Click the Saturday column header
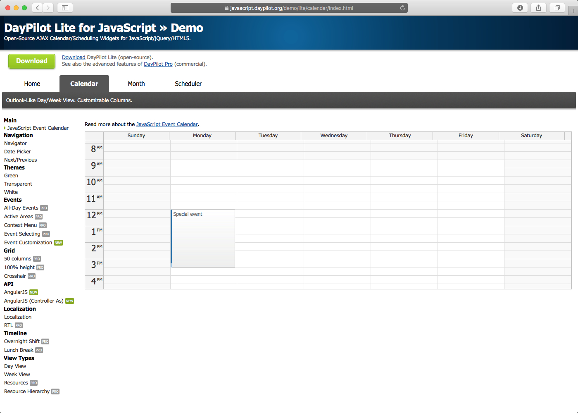This screenshot has width=578, height=413. pyautogui.click(x=532, y=136)
